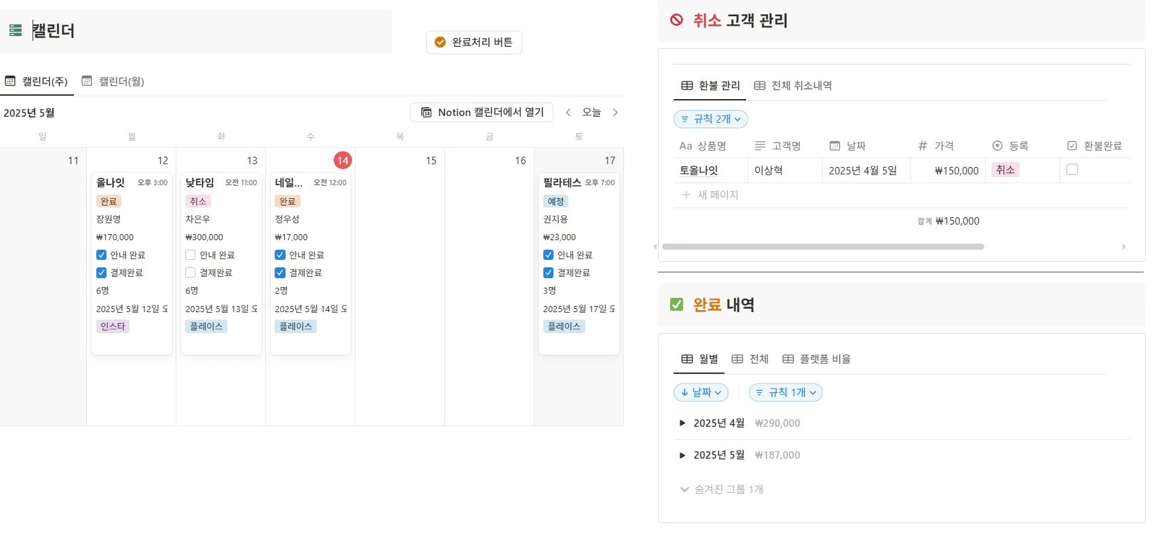Click the orange check icon on 완료처리 버튼
The image size is (1164, 534).
click(x=440, y=42)
